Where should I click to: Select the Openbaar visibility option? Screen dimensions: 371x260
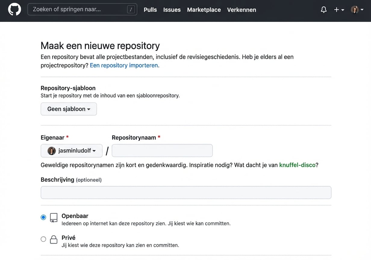[x=43, y=217]
